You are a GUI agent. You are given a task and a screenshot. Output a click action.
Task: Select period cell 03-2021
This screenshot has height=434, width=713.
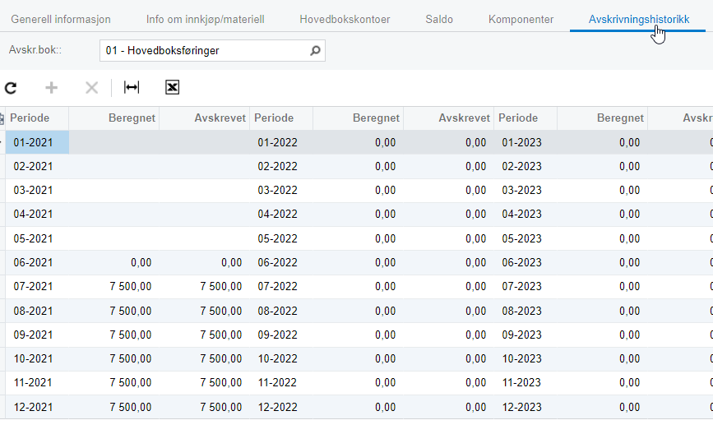(37, 190)
